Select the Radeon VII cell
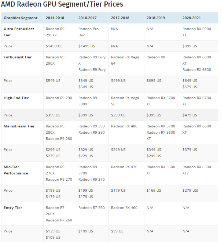The image size is (221, 242). pos(155,57)
